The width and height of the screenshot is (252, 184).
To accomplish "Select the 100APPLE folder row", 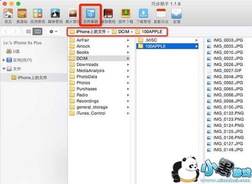I will pos(167,46).
